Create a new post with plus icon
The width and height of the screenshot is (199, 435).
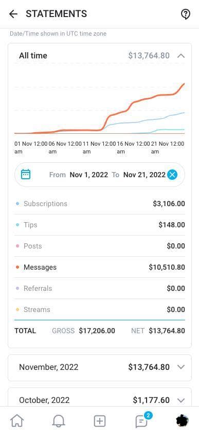pyautogui.click(x=100, y=421)
